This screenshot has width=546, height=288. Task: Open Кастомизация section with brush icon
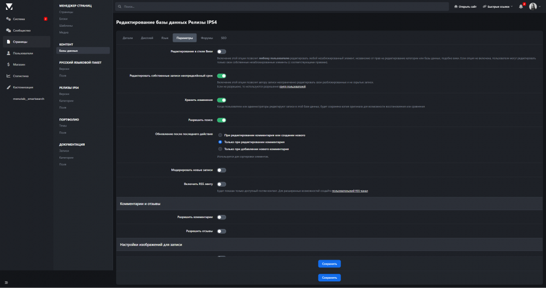click(x=23, y=87)
